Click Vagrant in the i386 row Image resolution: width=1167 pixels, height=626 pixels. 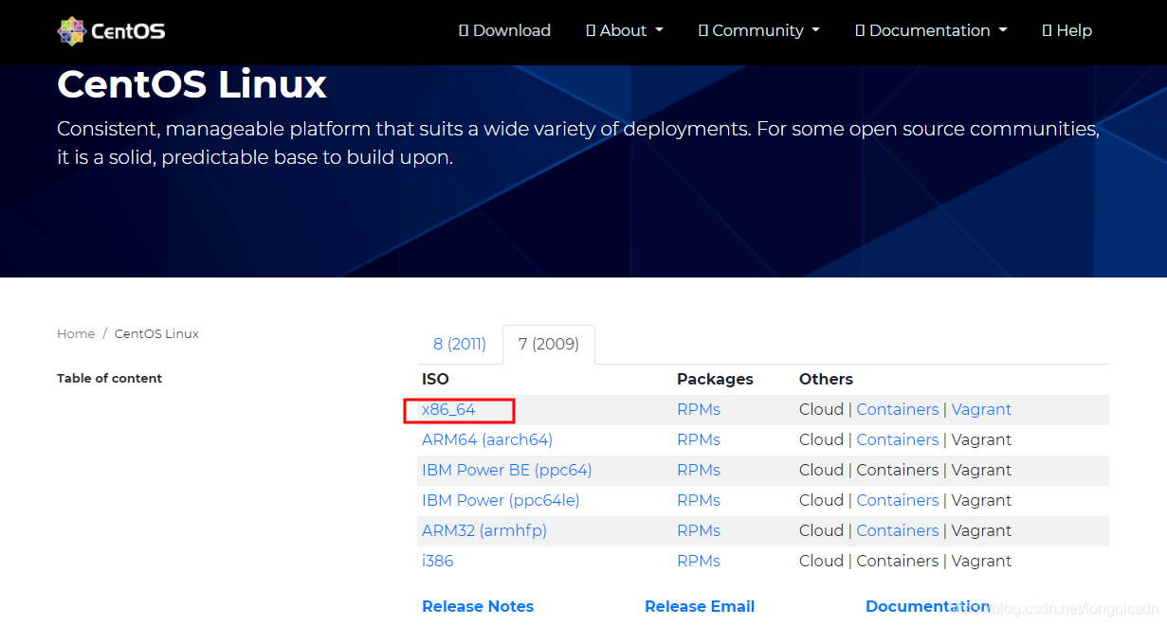tap(981, 561)
